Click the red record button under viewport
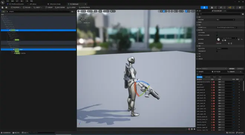The height and width of the screenshot is (135, 245). pyautogui.click(x=189, y=129)
